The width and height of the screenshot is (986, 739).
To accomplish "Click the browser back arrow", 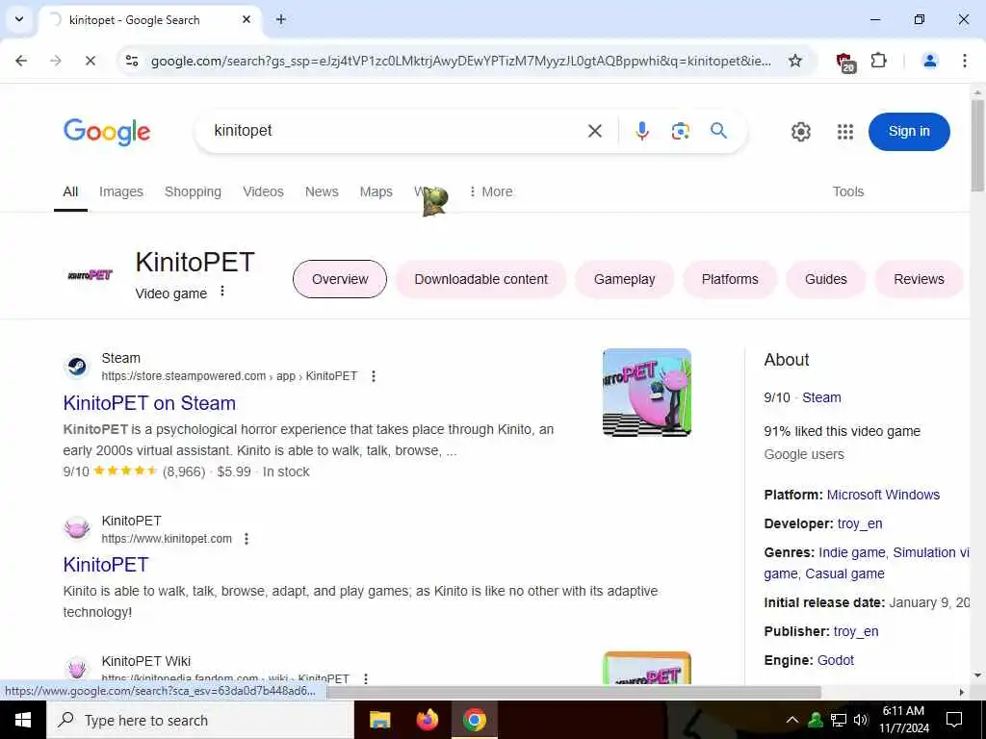I will pyautogui.click(x=21, y=61).
